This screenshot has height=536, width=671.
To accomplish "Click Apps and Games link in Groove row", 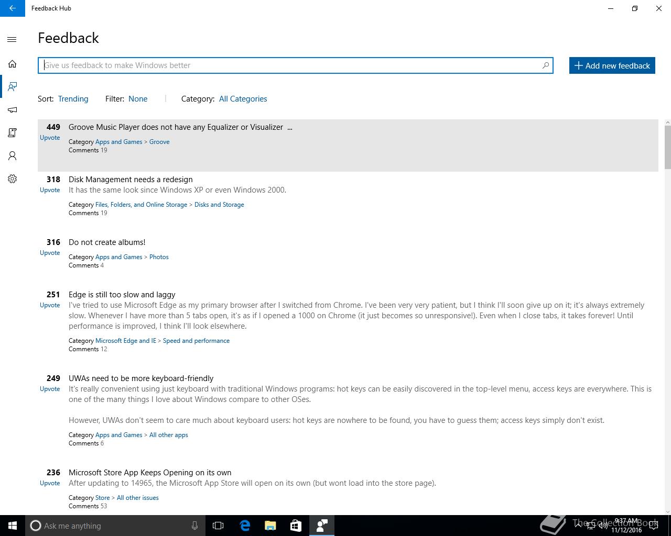I will 118,142.
